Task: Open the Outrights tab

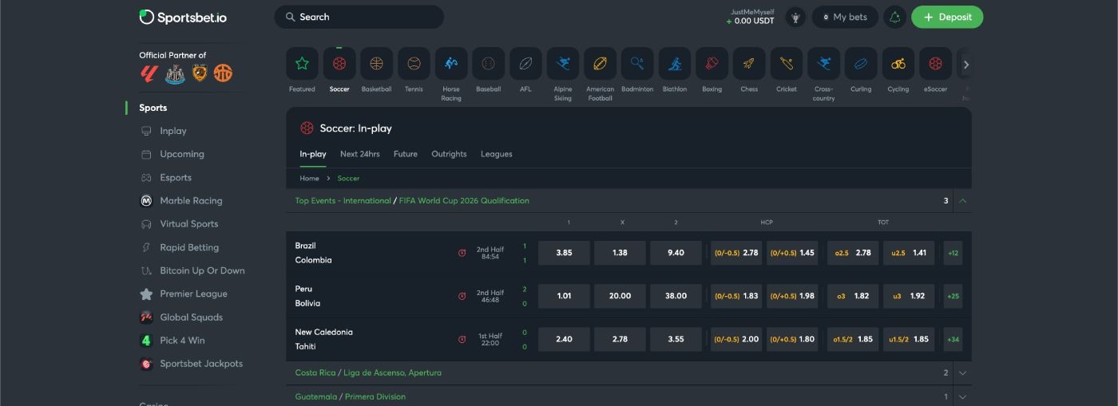Action: click(x=449, y=154)
